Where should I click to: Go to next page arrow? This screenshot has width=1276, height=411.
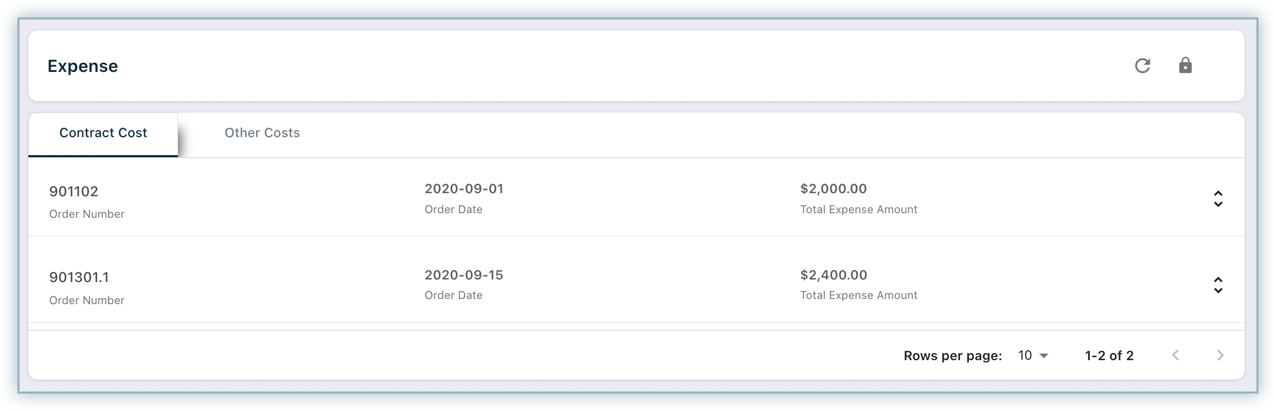1220,355
